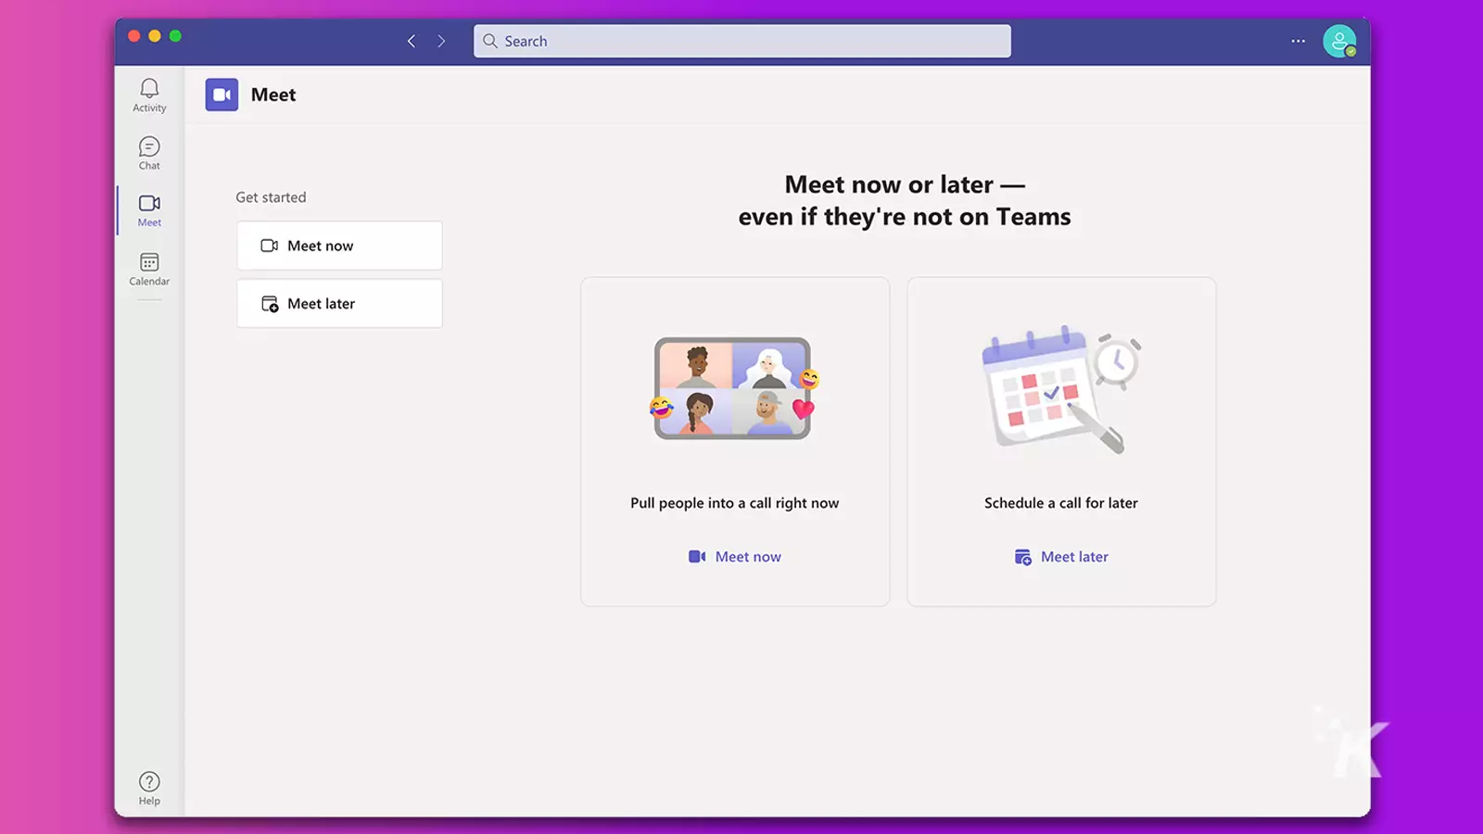The image size is (1483, 834).
Task: Click the Meet now link in the call card
Action: pyautogui.click(x=735, y=557)
